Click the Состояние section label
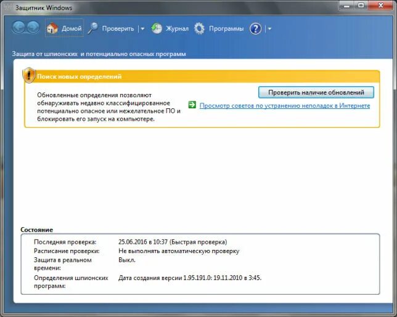The width and height of the screenshot is (397, 317). pos(37,230)
